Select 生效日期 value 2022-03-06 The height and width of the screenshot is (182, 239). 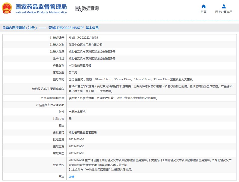[76, 146]
